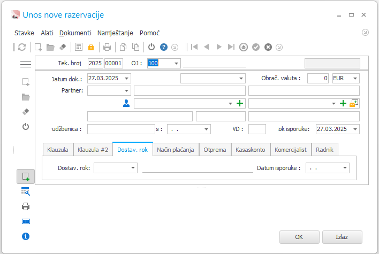Open the Pomoć menu
The height and width of the screenshot is (254, 379).
pos(149,33)
